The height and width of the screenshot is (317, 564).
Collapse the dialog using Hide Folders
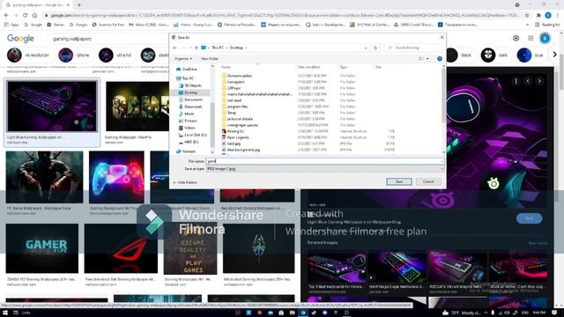[x=185, y=182]
